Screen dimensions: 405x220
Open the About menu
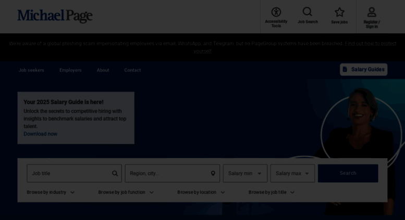pos(103,70)
